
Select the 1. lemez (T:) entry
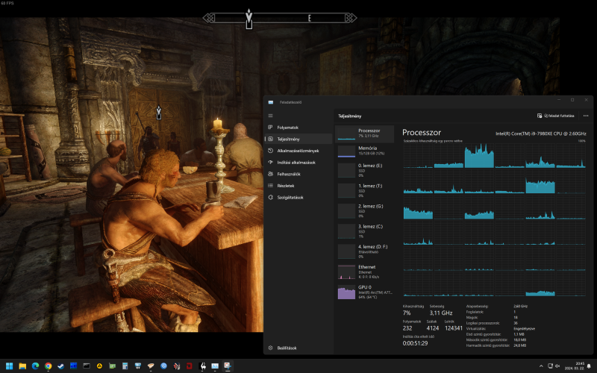tap(364, 190)
